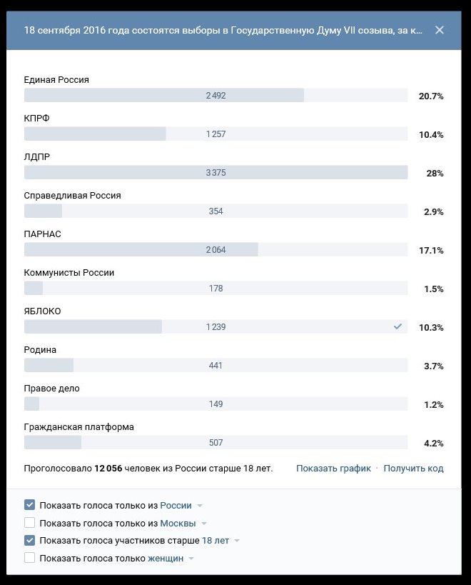Click the poll title in header
The image size is (471, 585).
click(x=223, y=30)
